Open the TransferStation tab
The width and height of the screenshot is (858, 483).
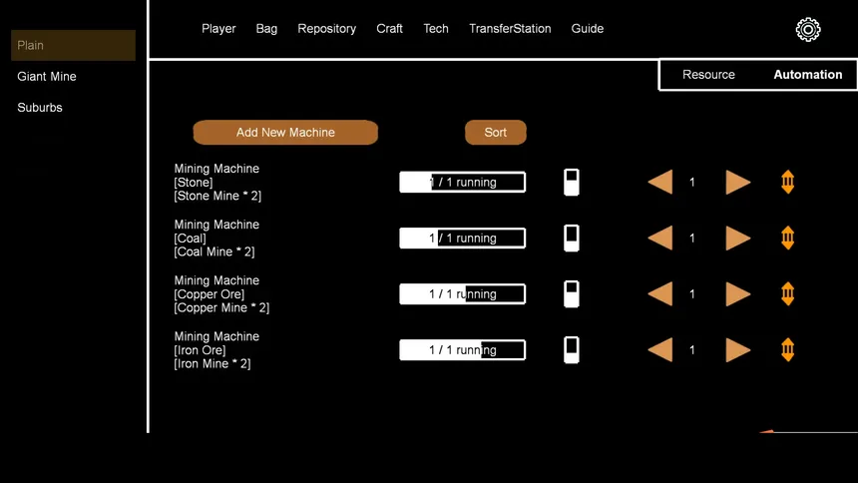510,29
